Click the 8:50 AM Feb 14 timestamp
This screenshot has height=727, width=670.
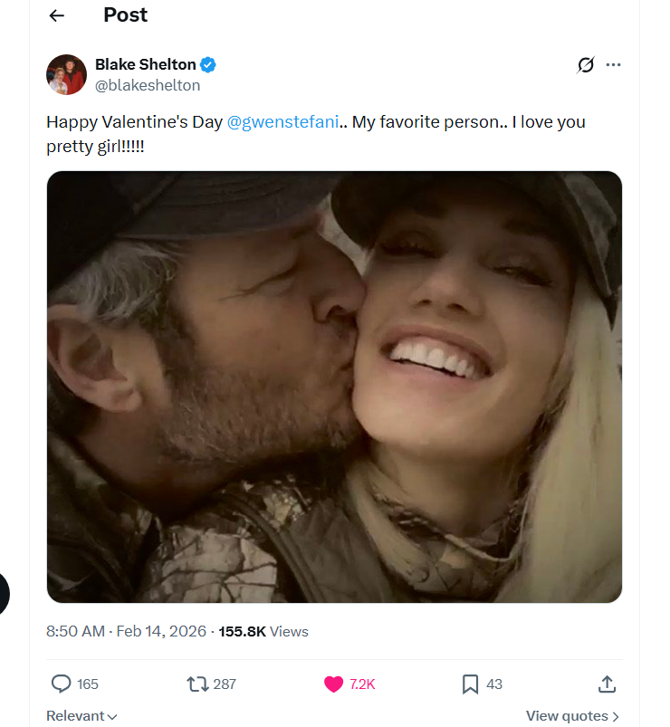[x=126, y=631]
